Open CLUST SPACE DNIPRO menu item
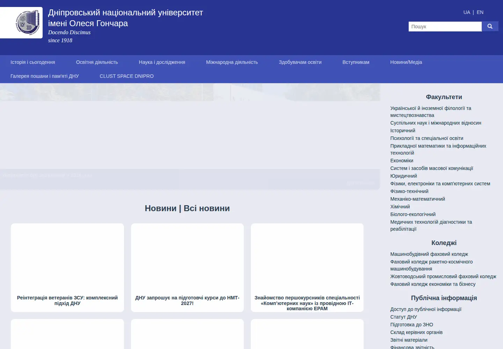This screenshot has width=503, height=349. [127, 76]
